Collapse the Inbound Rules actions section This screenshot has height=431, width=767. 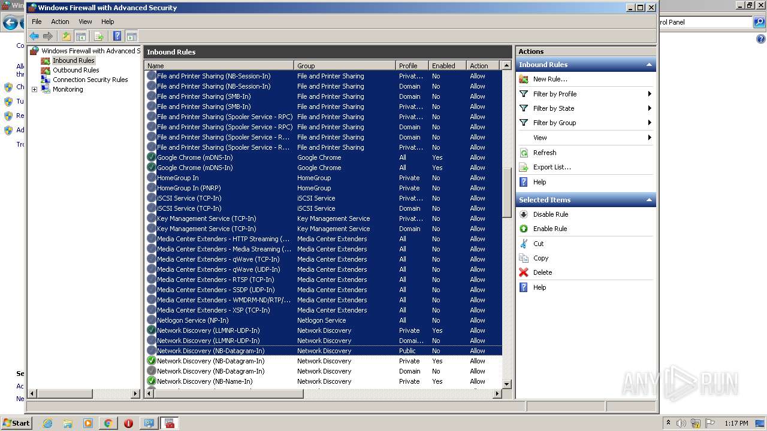[x=648, y=65]
